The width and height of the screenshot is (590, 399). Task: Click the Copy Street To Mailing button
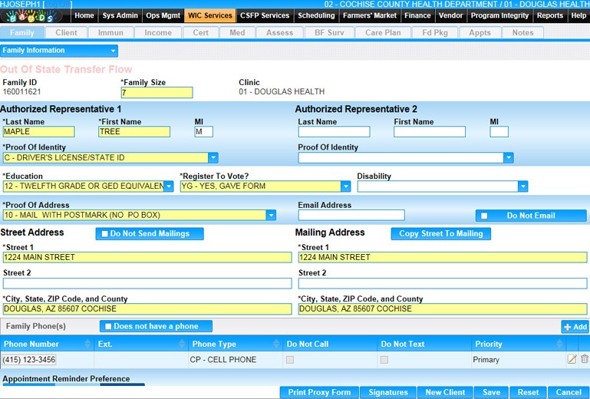pyautogui.click(x=440, y=234)
